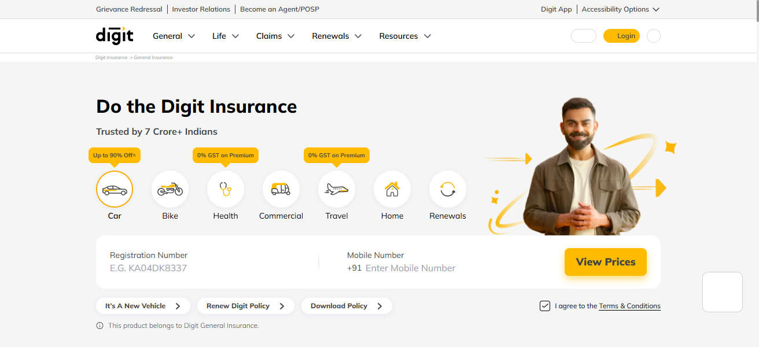Click the Digit Insurance breadcrumb link
The width and height of the screenshot is (759, 347).
tap(112, 57)
